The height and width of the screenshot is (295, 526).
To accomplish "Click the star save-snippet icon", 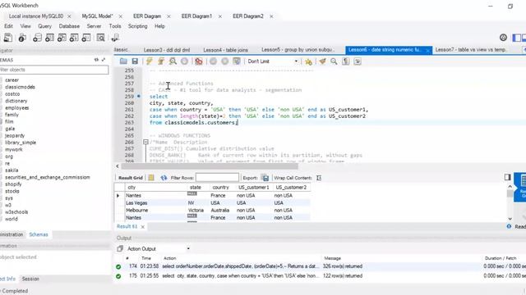I will click(x=308, y=61).
